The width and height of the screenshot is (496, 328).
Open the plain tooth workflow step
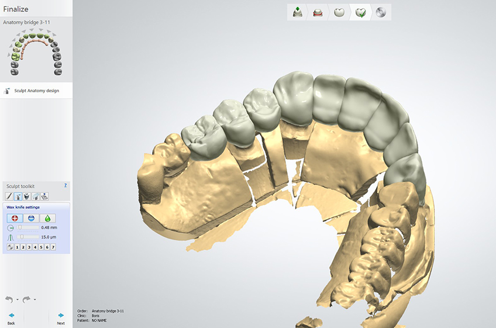tap(338, 12)
